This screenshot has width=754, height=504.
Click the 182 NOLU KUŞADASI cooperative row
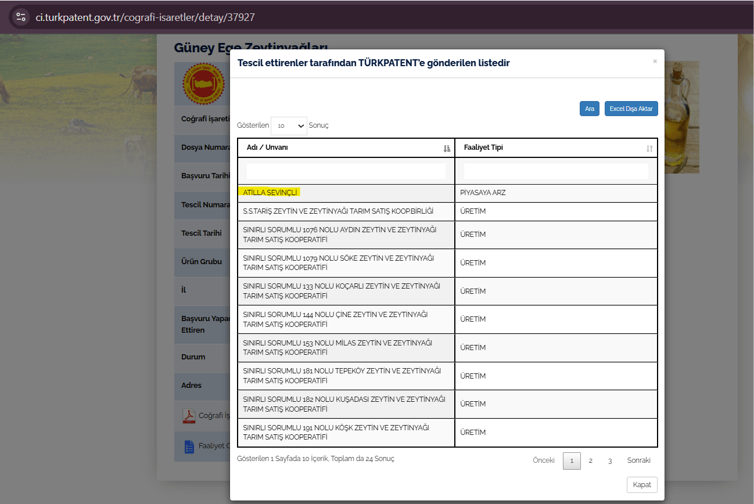447,404
